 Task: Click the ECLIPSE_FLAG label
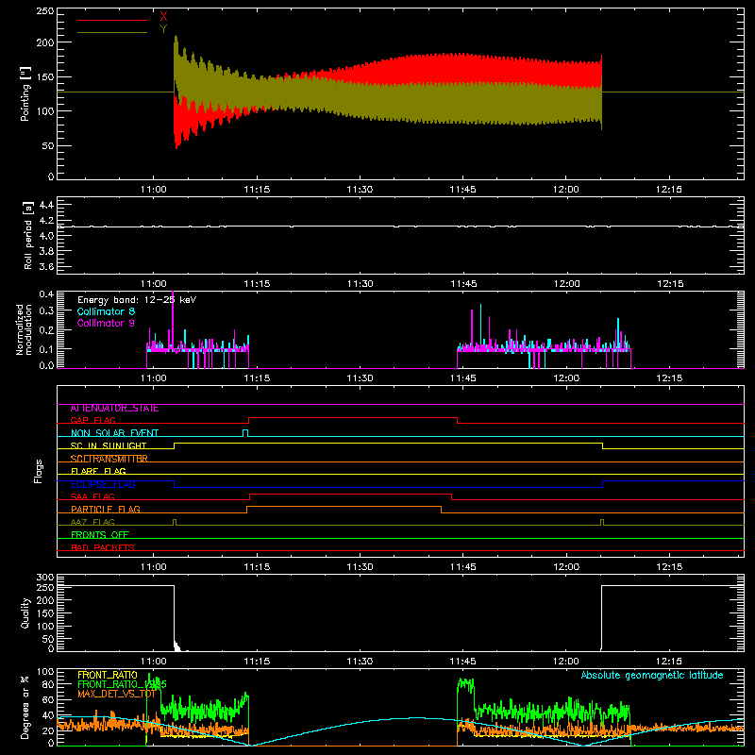coord(103,484)
